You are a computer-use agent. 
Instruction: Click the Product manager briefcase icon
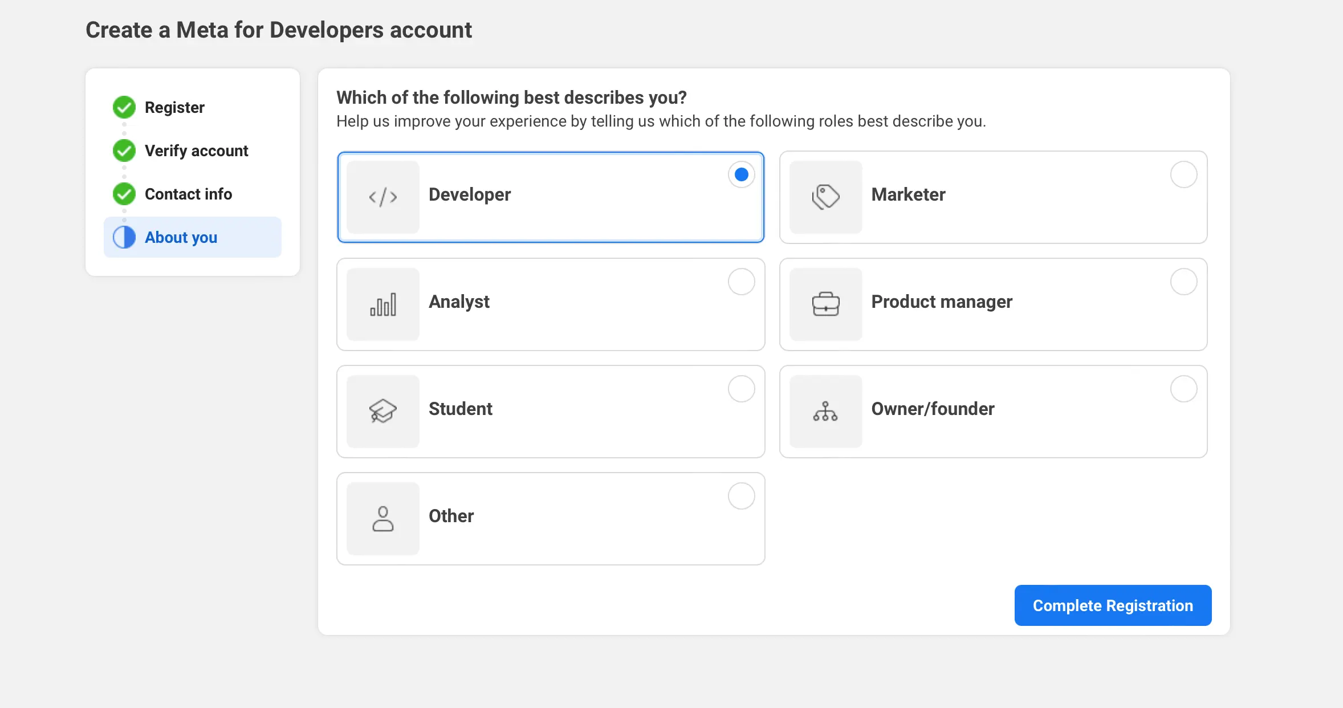tap(826, 304)
